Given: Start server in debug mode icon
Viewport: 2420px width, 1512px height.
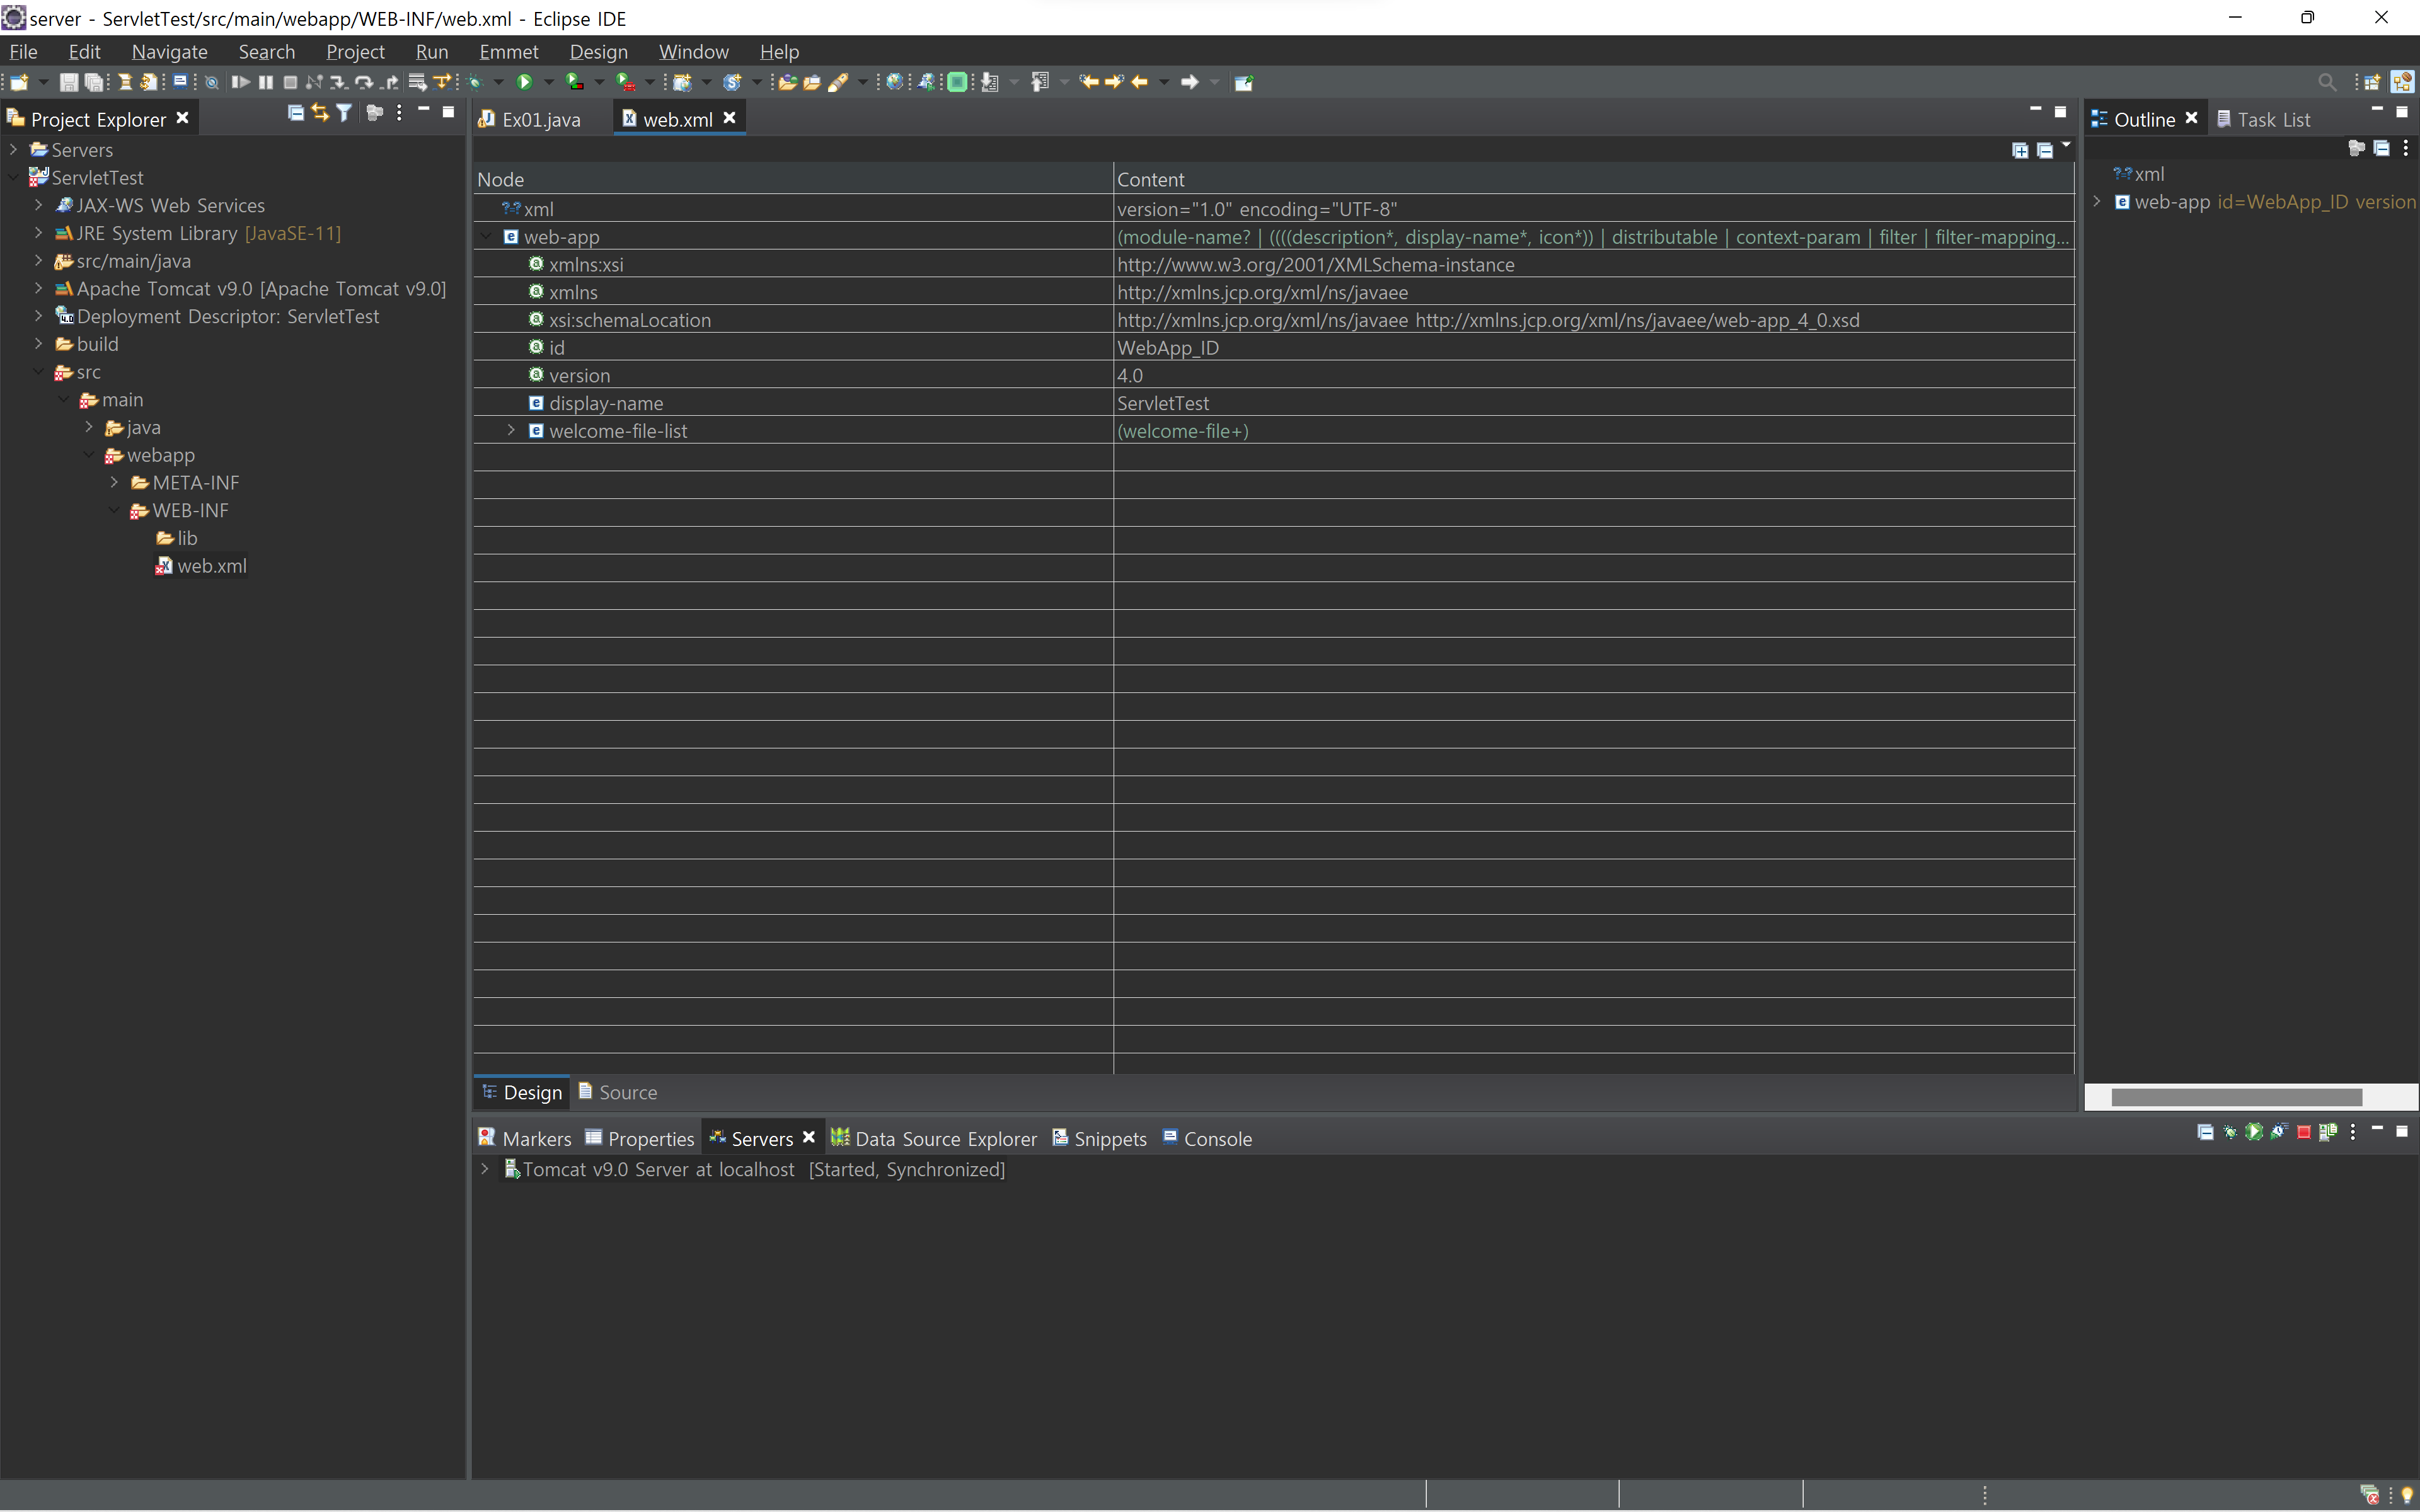Looking at the screenshot, I should 2230,1132.
